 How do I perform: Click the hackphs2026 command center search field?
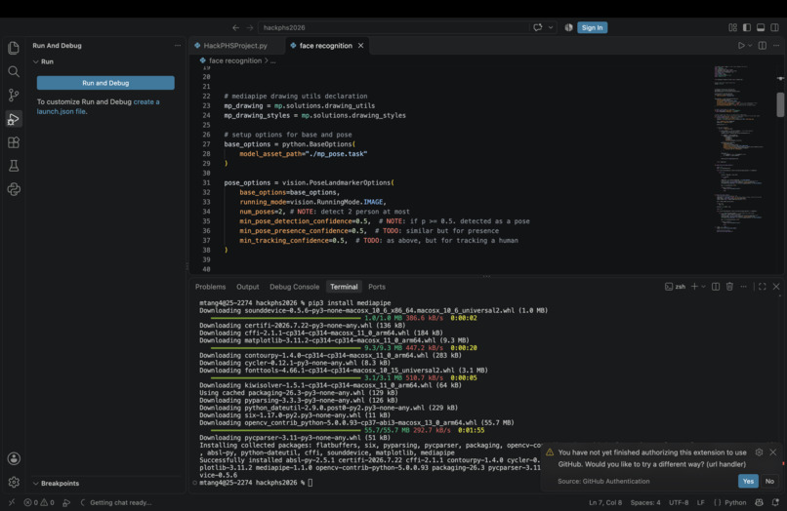[x=393, y=27]
